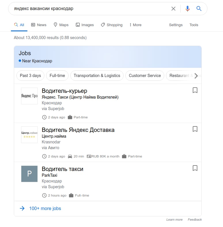
Task: Click the Learn more link
Action: 174,220
